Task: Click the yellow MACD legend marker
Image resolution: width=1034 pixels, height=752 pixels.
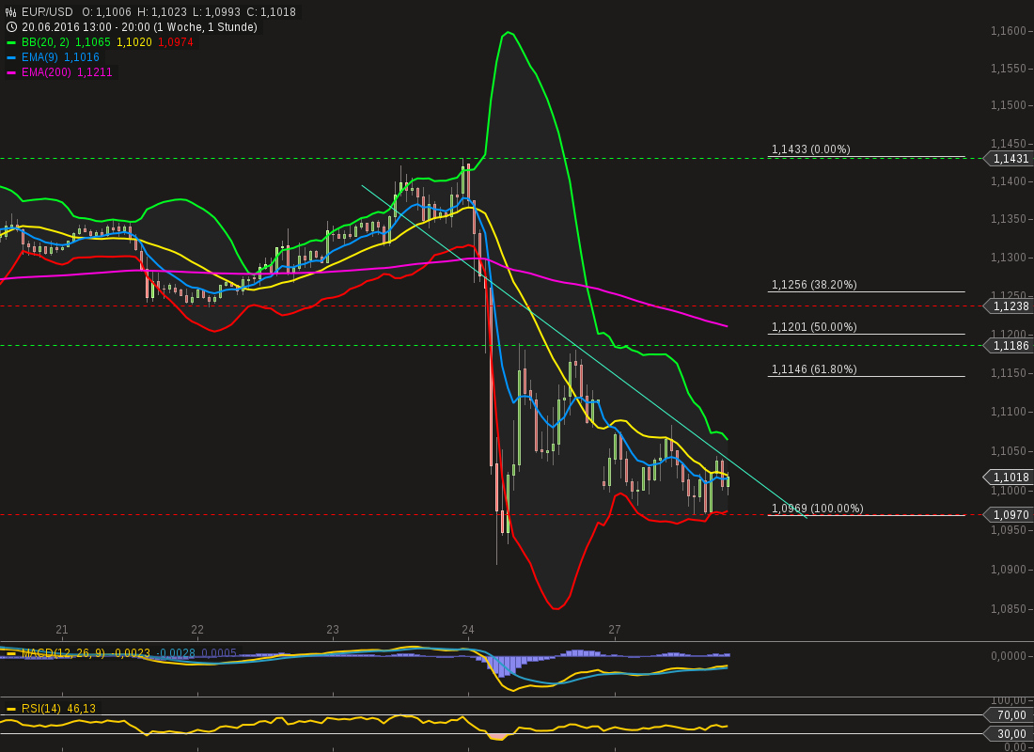Action: (11, 653)
